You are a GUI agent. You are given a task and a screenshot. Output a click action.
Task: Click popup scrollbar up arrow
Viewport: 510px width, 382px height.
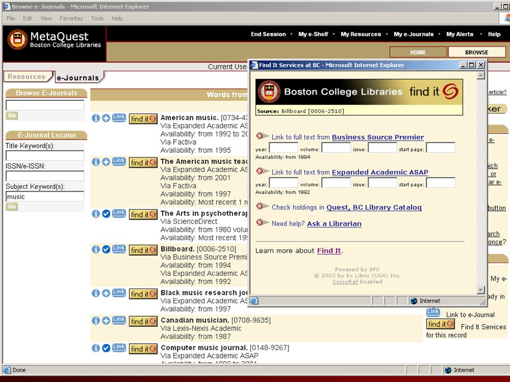pyautogui.click(x=481, y=76)
